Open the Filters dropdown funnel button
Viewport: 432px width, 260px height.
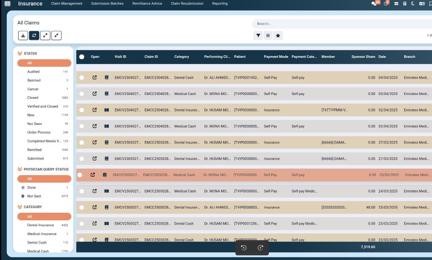(258, 36)
